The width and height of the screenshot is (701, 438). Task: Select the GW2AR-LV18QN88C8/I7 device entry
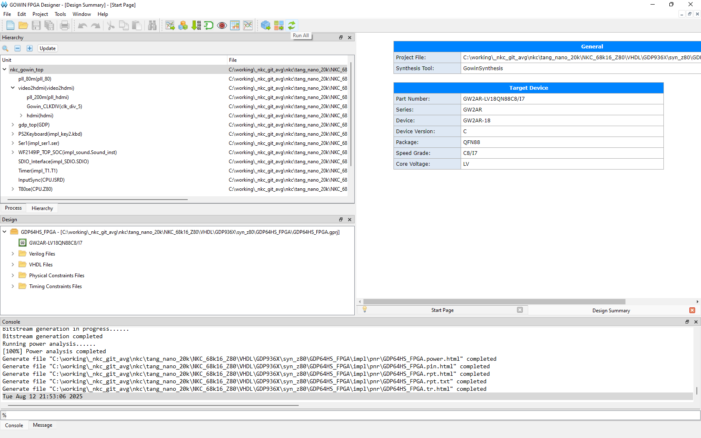point(55,243)
